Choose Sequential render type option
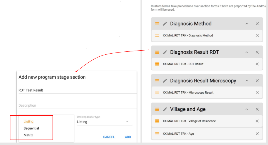The height and width of the screenshot is (145, 268). pyautogui.click(x=31, y=128)
